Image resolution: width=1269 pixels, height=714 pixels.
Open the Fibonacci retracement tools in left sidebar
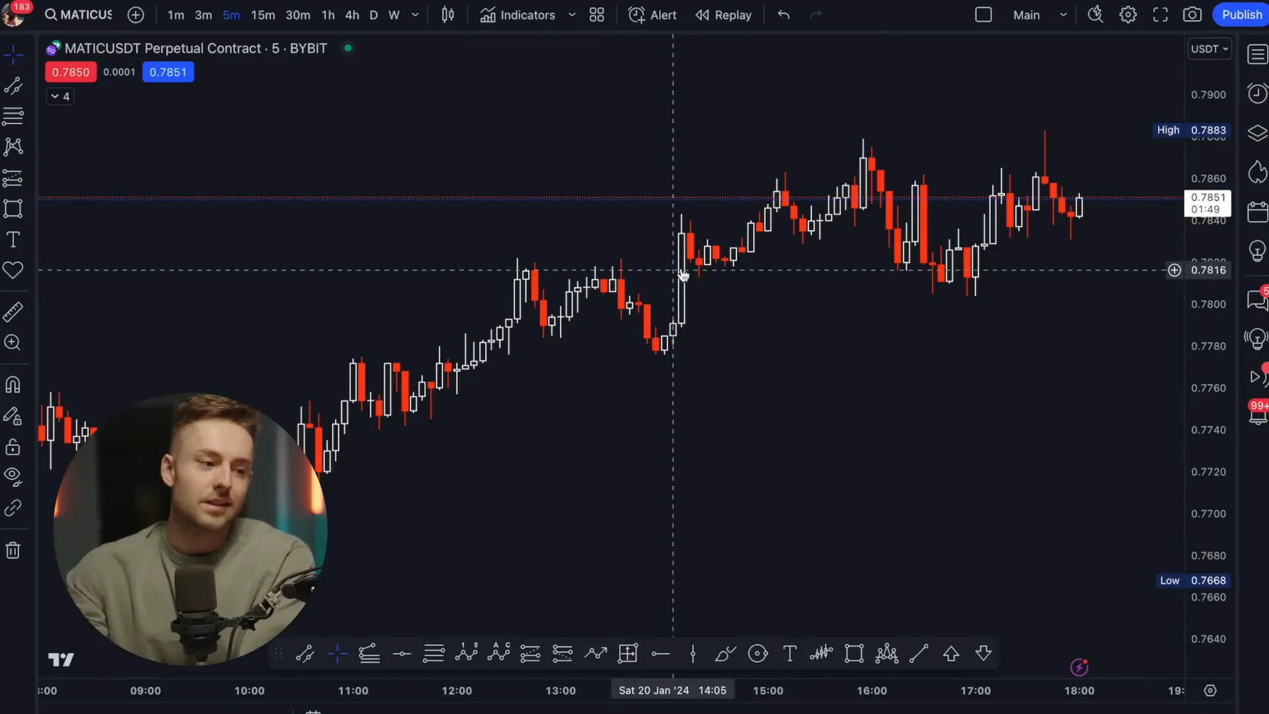13,116
